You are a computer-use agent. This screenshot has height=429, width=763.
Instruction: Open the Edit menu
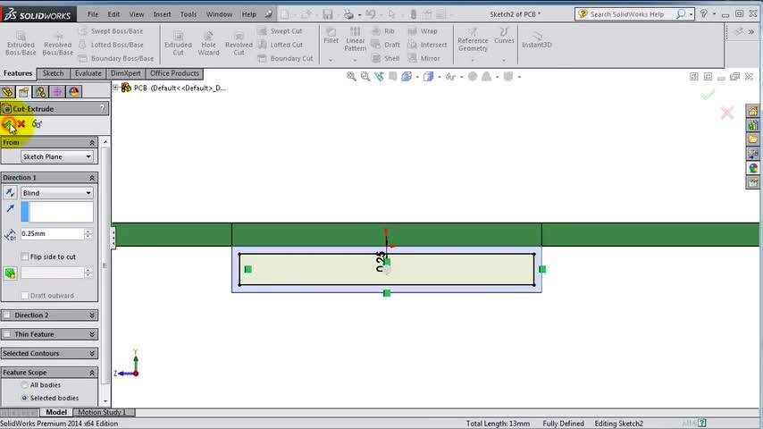tap(113, 14)
